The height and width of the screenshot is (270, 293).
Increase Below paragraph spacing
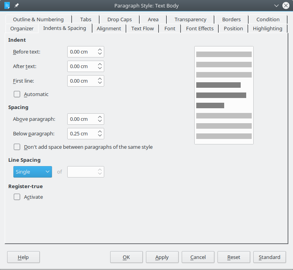100,131
